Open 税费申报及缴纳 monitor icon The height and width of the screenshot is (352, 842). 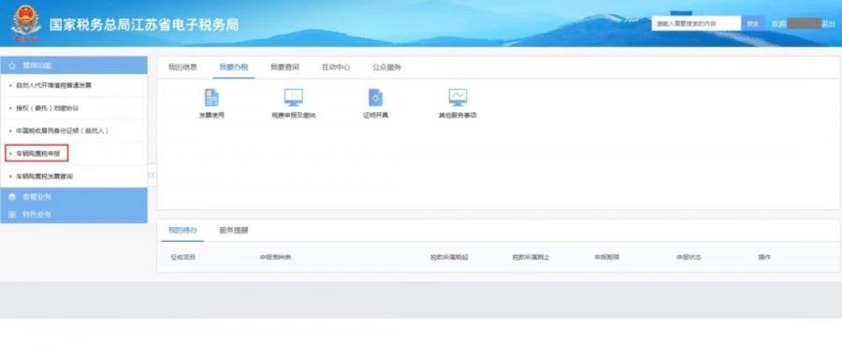(x=294, y=97)
